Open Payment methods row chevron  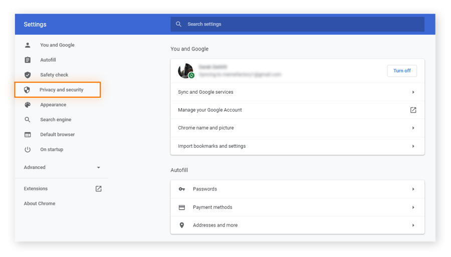(413, 207)
